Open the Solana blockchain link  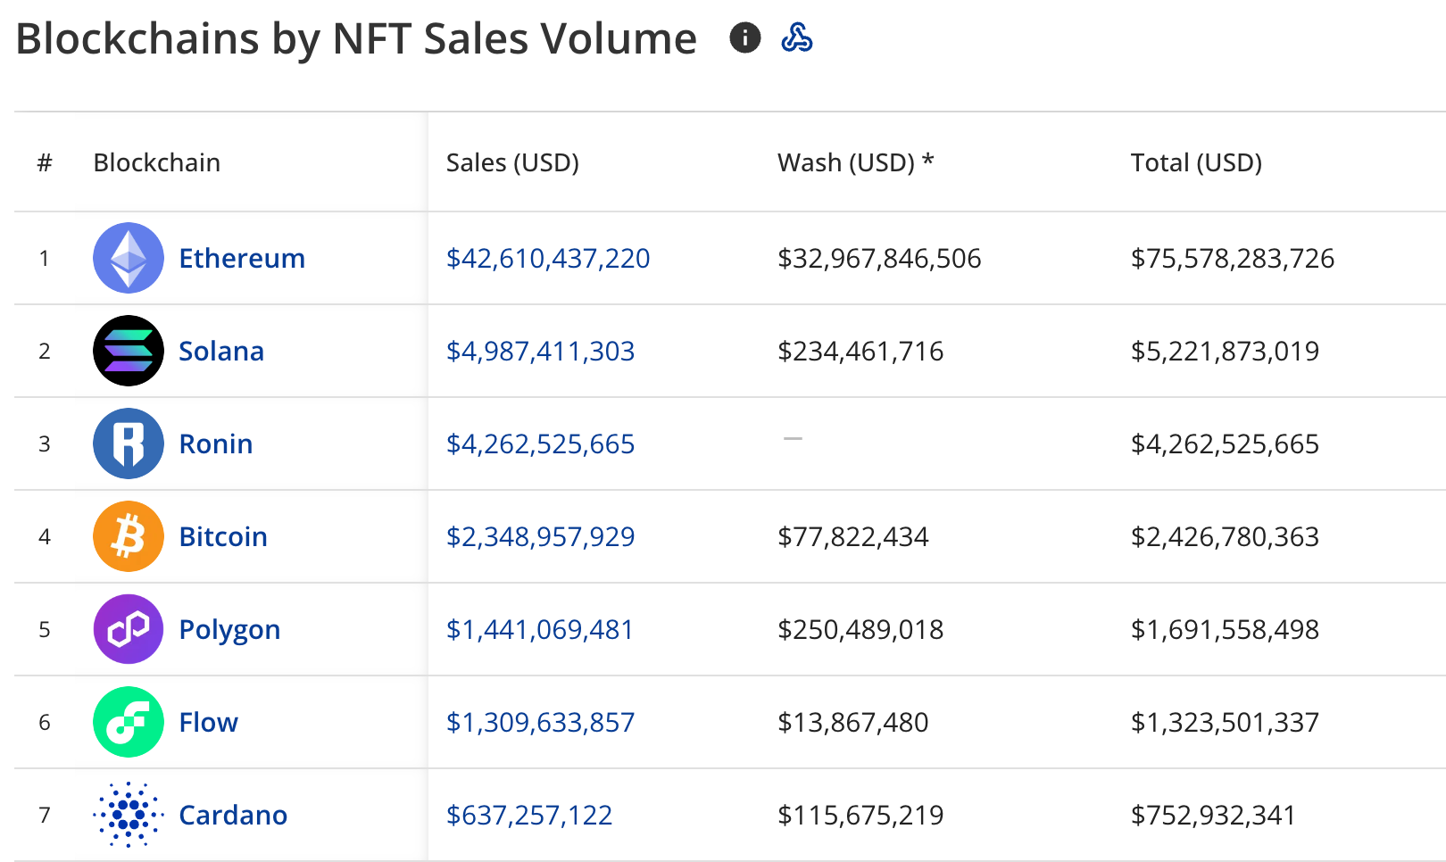click(221, 351)
